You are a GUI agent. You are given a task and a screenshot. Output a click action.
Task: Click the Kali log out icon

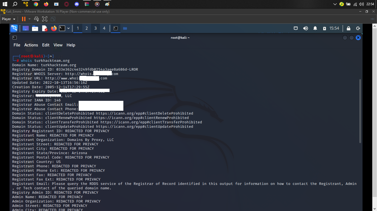point(358,28)
